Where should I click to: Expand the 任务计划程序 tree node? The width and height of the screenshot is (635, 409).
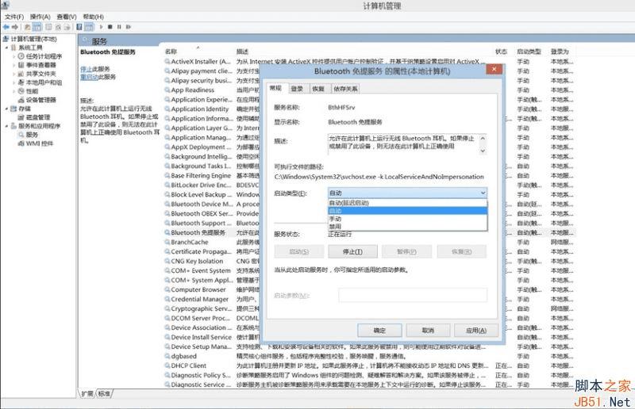point(14,56)
